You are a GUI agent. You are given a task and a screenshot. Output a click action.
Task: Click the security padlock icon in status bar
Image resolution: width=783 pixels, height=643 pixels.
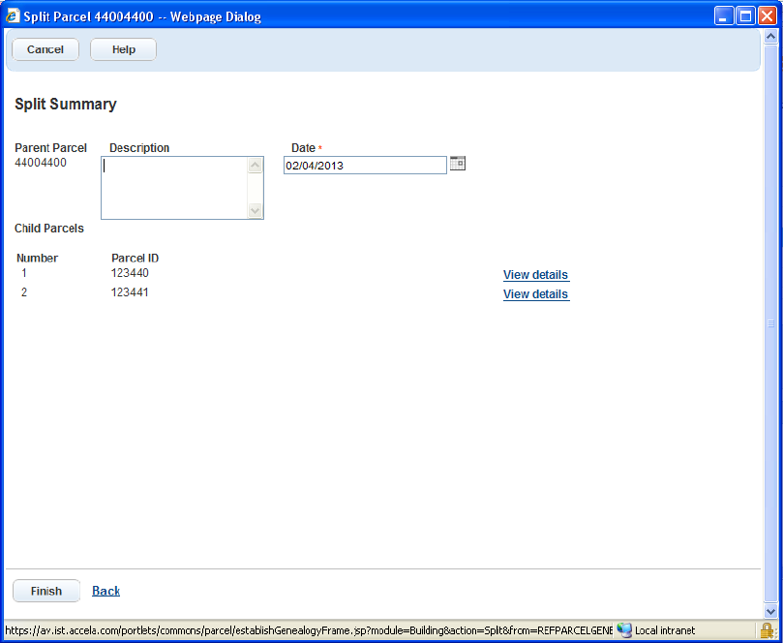point(767,630)
